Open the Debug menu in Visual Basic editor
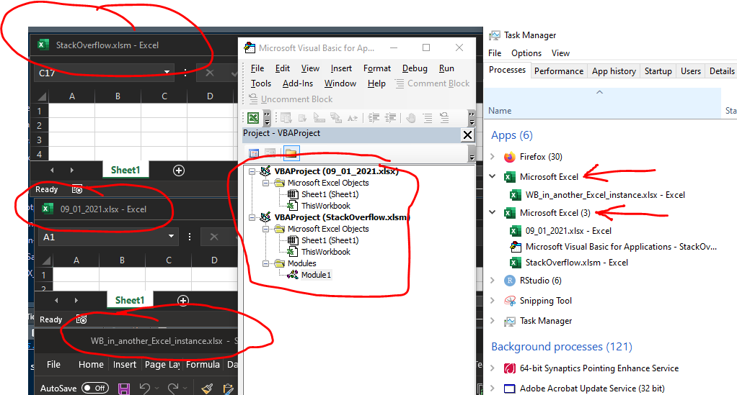 point(415,68)
